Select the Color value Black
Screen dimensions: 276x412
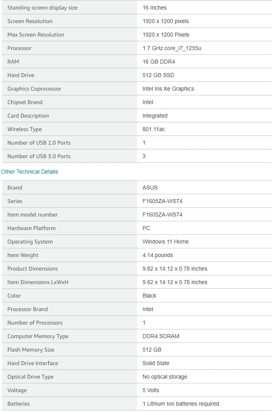(x=149, y=296)
